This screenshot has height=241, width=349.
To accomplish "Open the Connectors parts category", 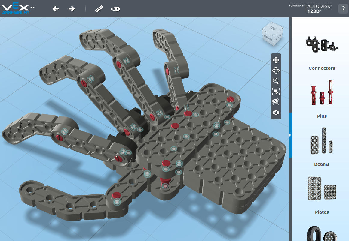I will click(x=322, y=53).
